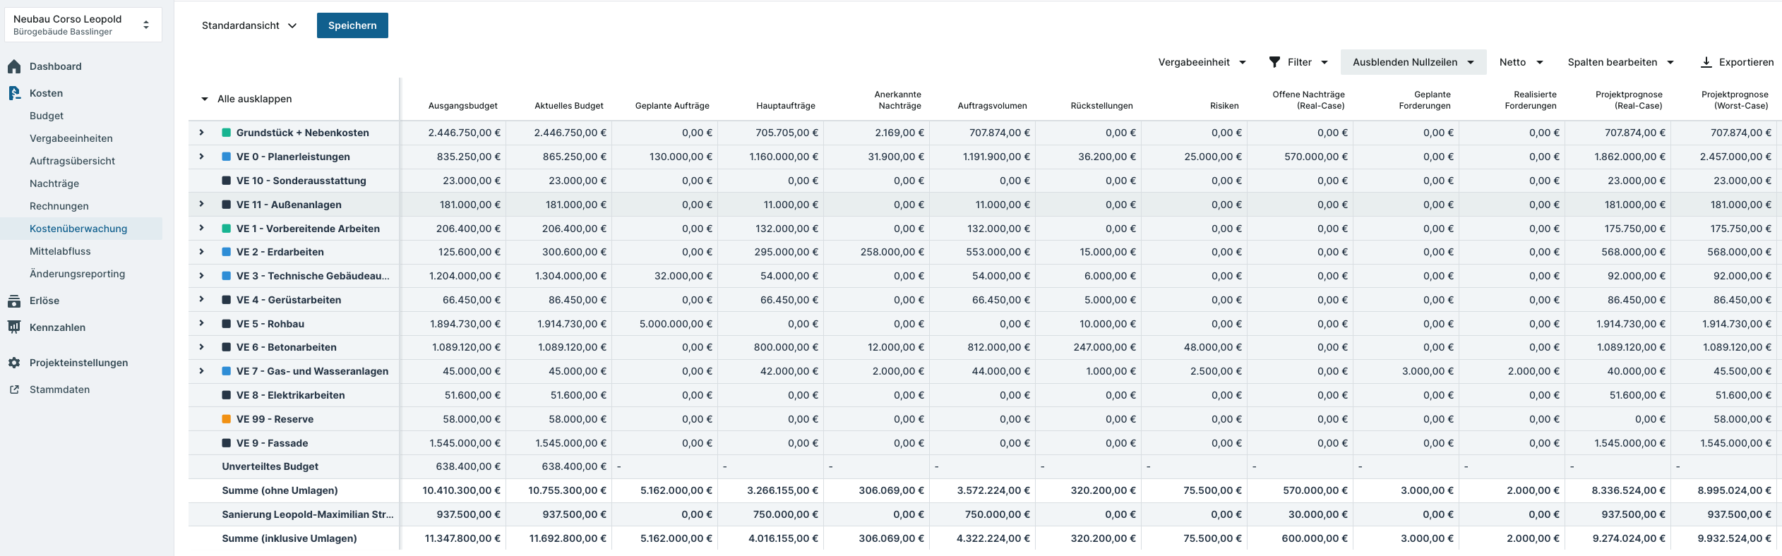Click orange swatch of VE 99 - Reserve
This screenshot has height=556, width=1782.
point(227,419)
